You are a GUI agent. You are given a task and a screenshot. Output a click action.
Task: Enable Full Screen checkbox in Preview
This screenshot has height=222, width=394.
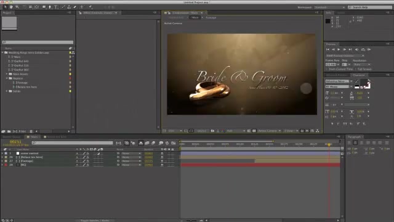[356, 69]
